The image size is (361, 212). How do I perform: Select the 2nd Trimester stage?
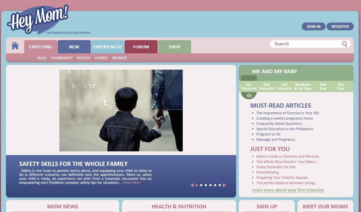pos(266,86)
